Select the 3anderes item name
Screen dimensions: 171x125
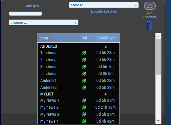[48, 67]
